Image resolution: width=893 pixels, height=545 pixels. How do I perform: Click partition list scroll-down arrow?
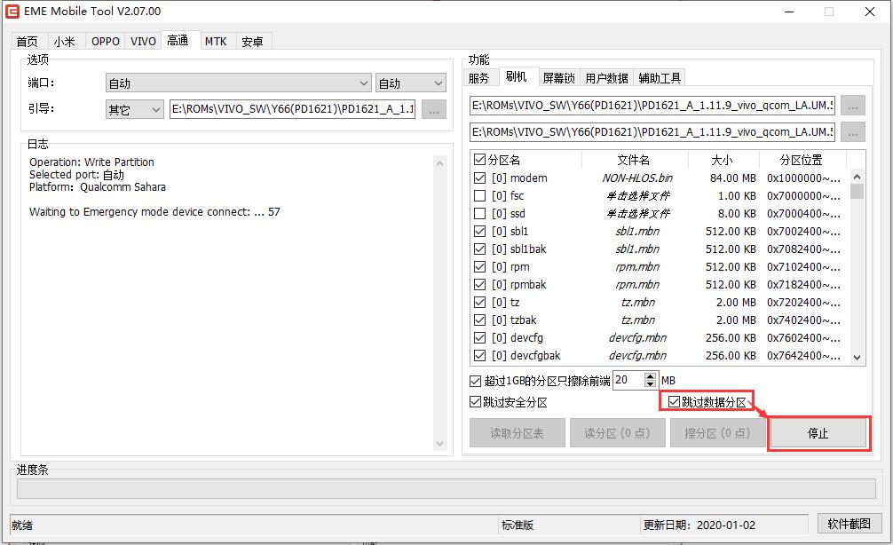[x=857, y=357]
